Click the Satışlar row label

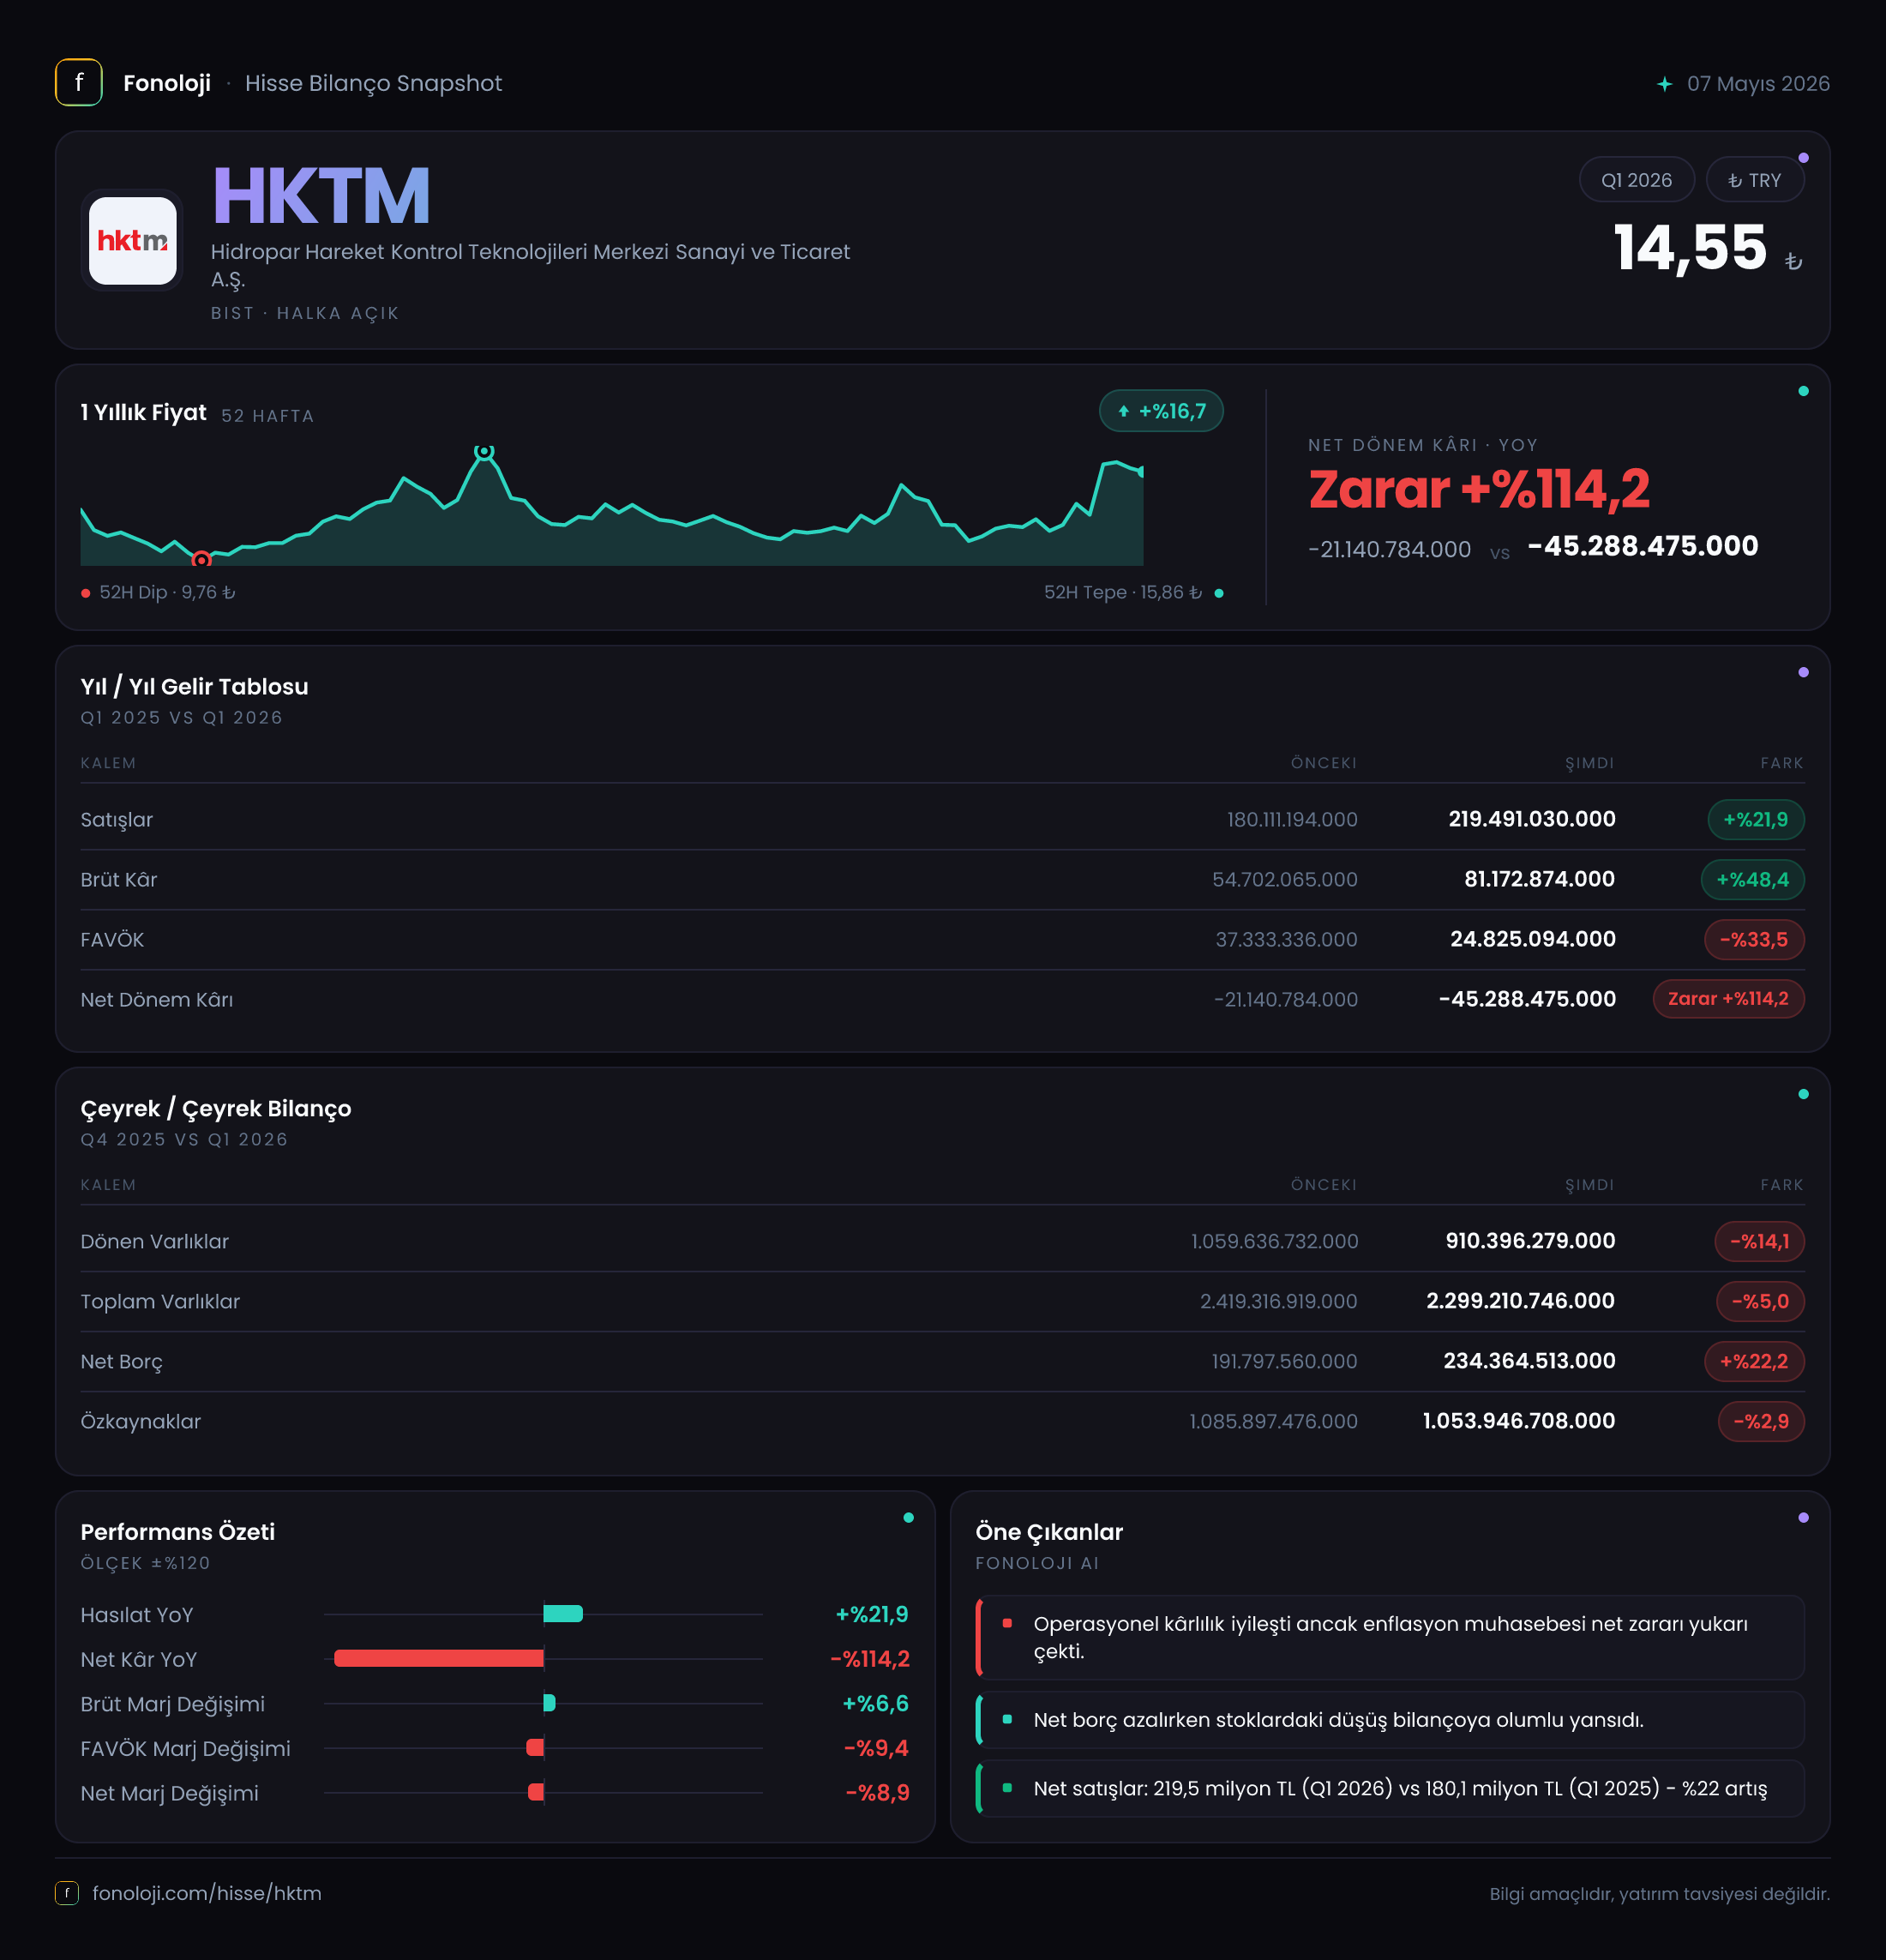[117, 820]
